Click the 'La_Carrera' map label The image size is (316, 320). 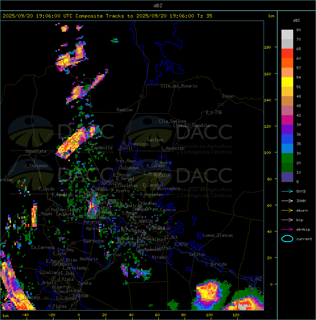click(43, 247)
